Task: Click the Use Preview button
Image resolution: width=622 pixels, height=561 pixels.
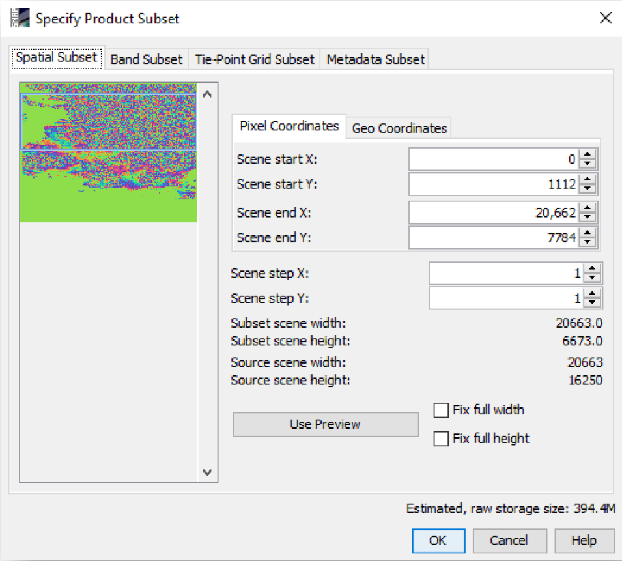Action: (x=325, y=425)
